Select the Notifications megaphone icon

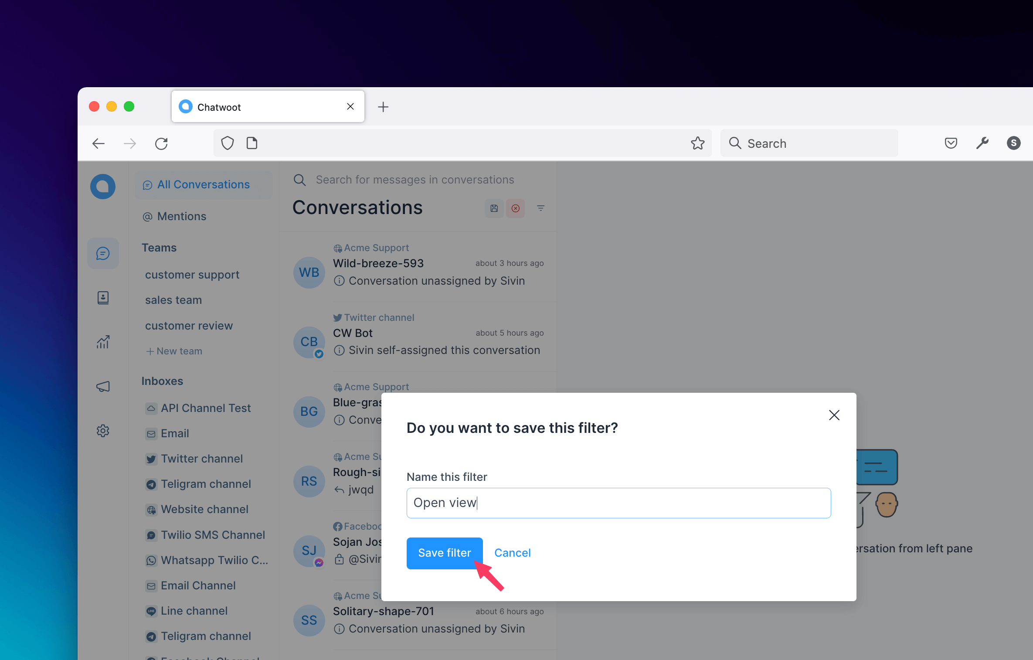[103, 387]
